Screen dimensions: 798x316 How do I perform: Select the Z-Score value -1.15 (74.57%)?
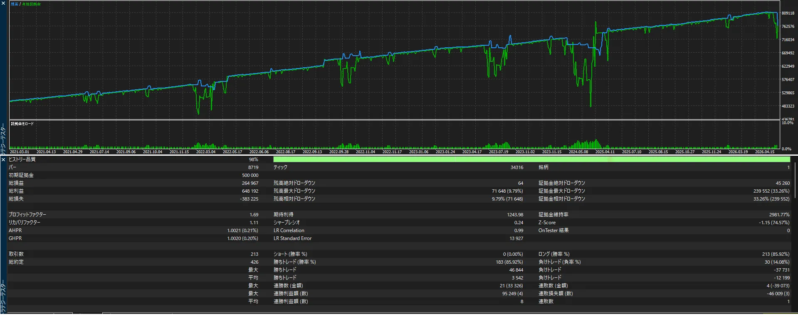[774, 223]
